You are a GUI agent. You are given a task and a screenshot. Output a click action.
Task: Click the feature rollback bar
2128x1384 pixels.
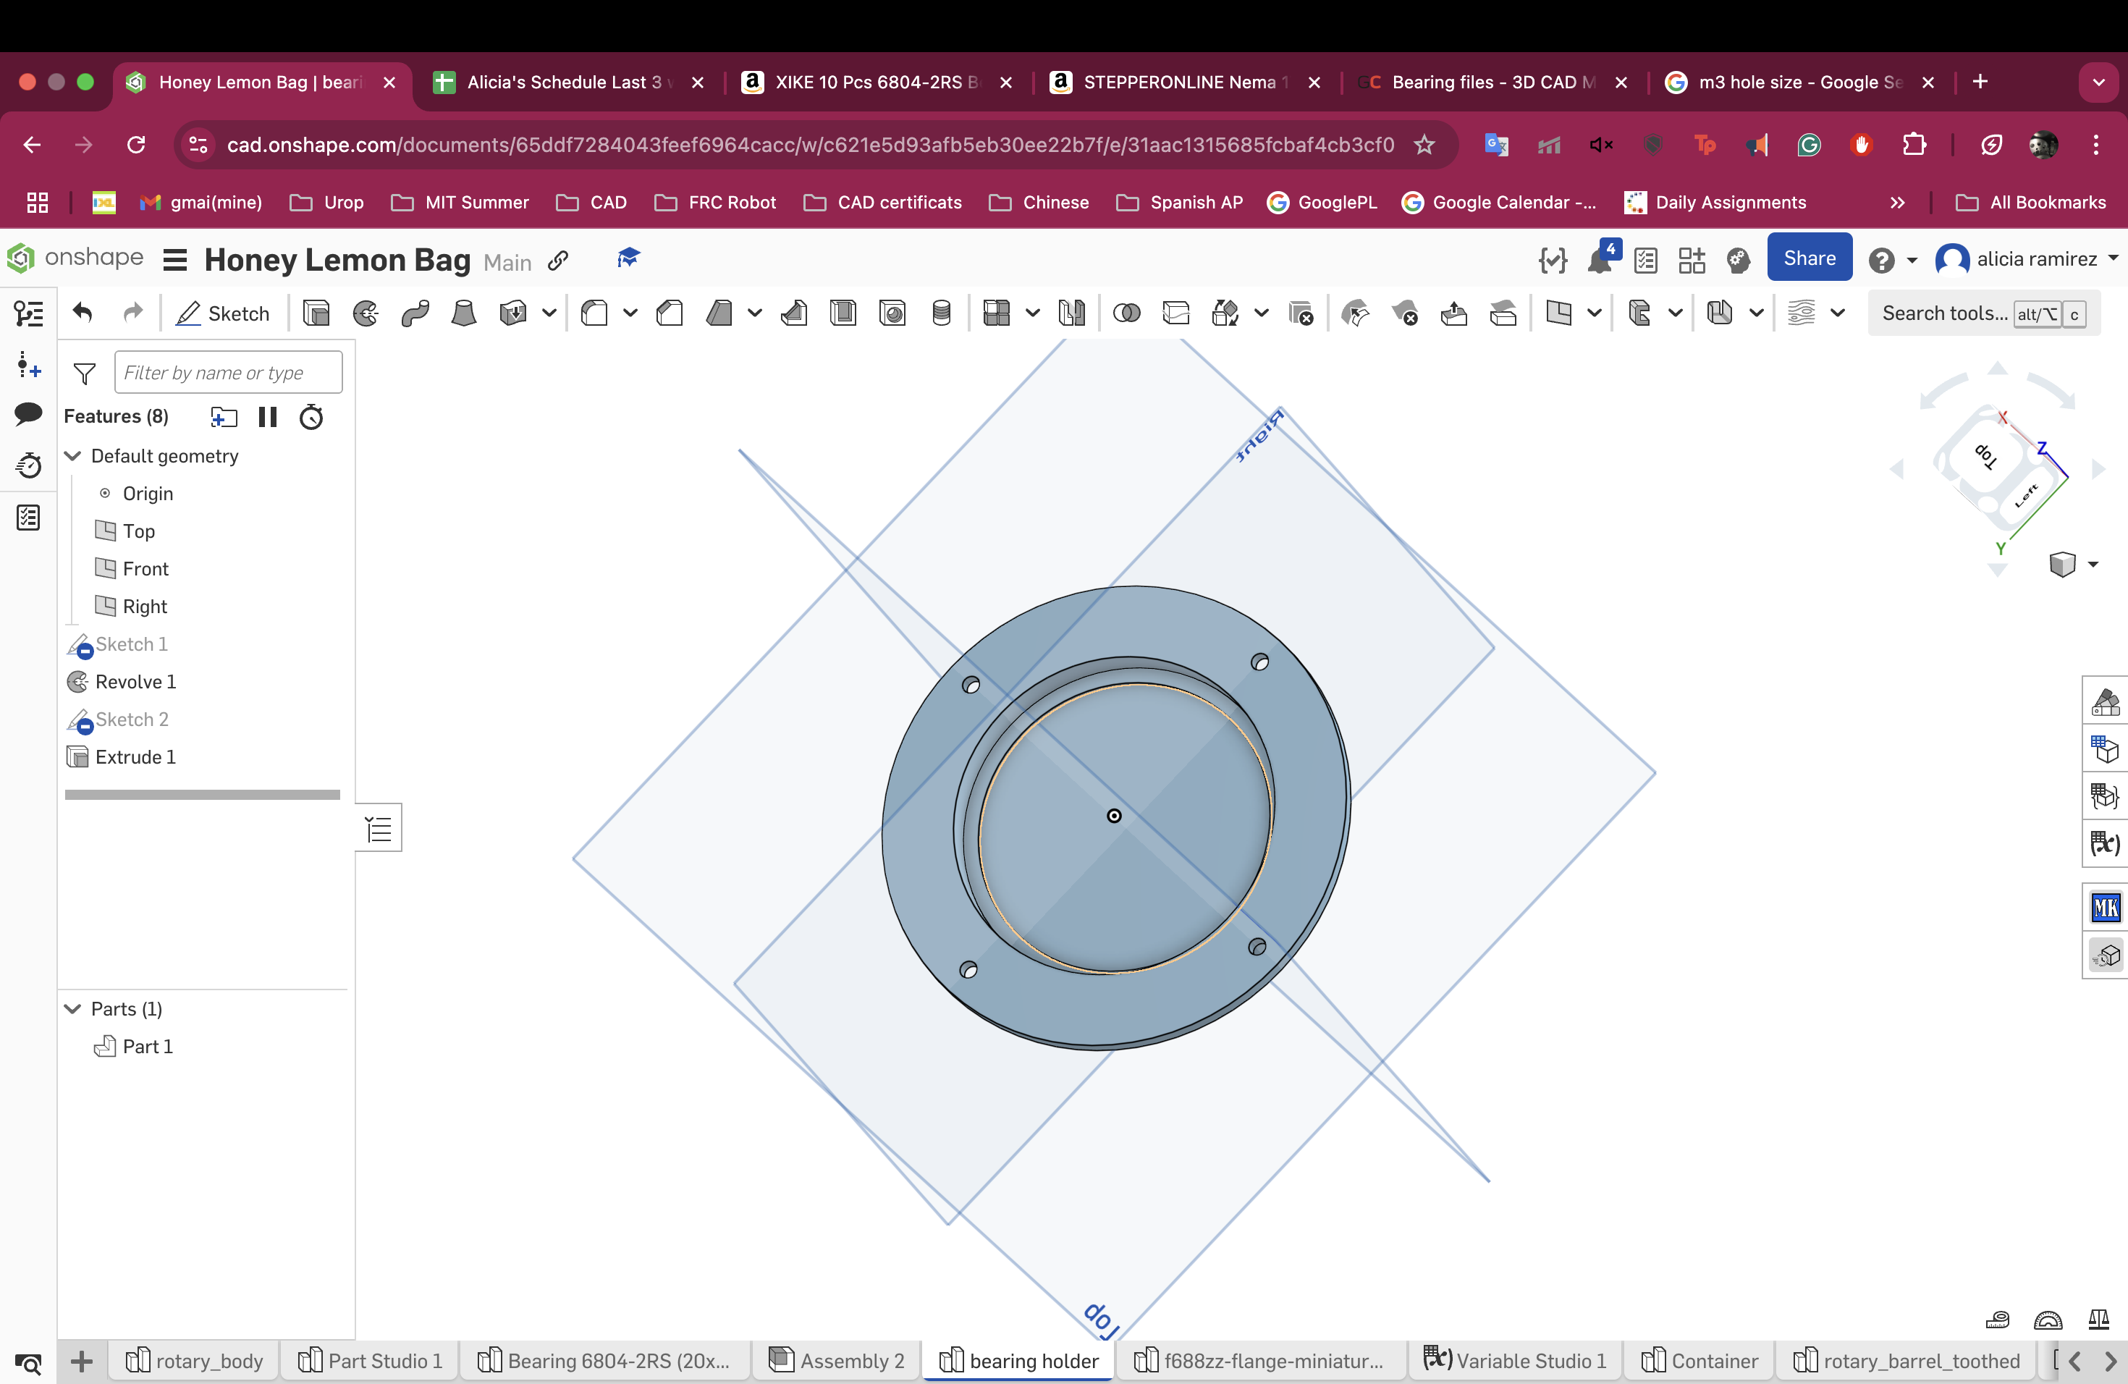tap(202, 795)
